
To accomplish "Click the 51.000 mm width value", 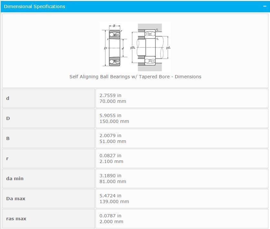I will pos(113,141).
